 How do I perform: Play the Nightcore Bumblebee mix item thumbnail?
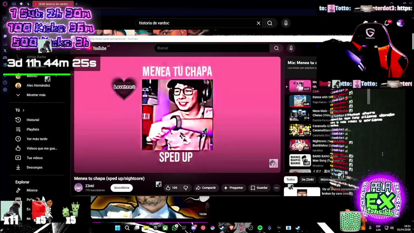click(300, 145)
